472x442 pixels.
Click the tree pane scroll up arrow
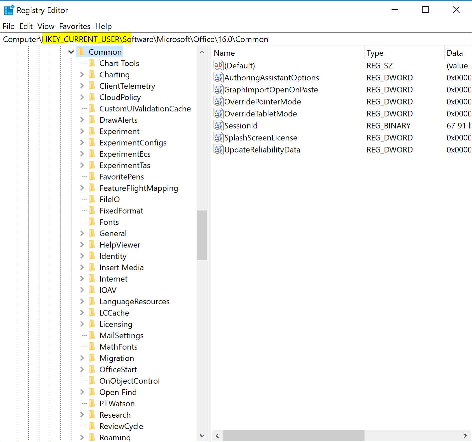202,52
